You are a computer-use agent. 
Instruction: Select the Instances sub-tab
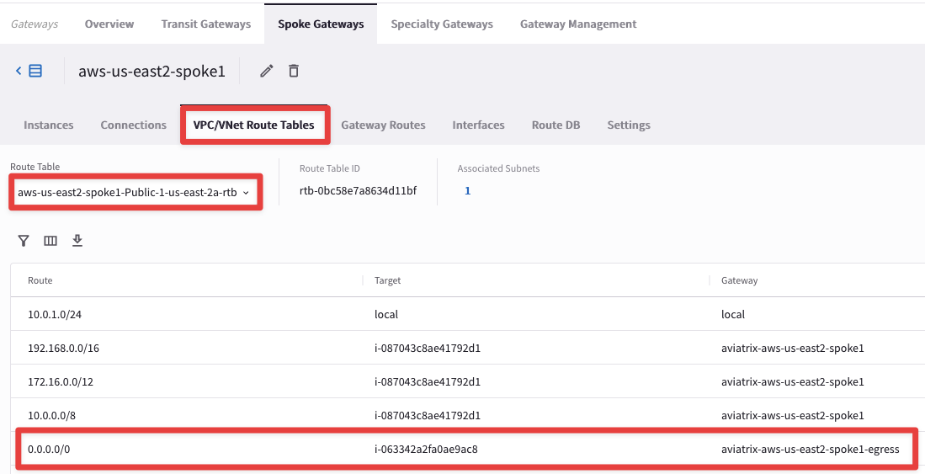[49, 125]
